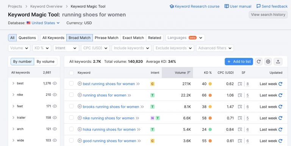Open double-arrow next to brooks running shoes keyword
291x146 pixels.
point(142,107)
